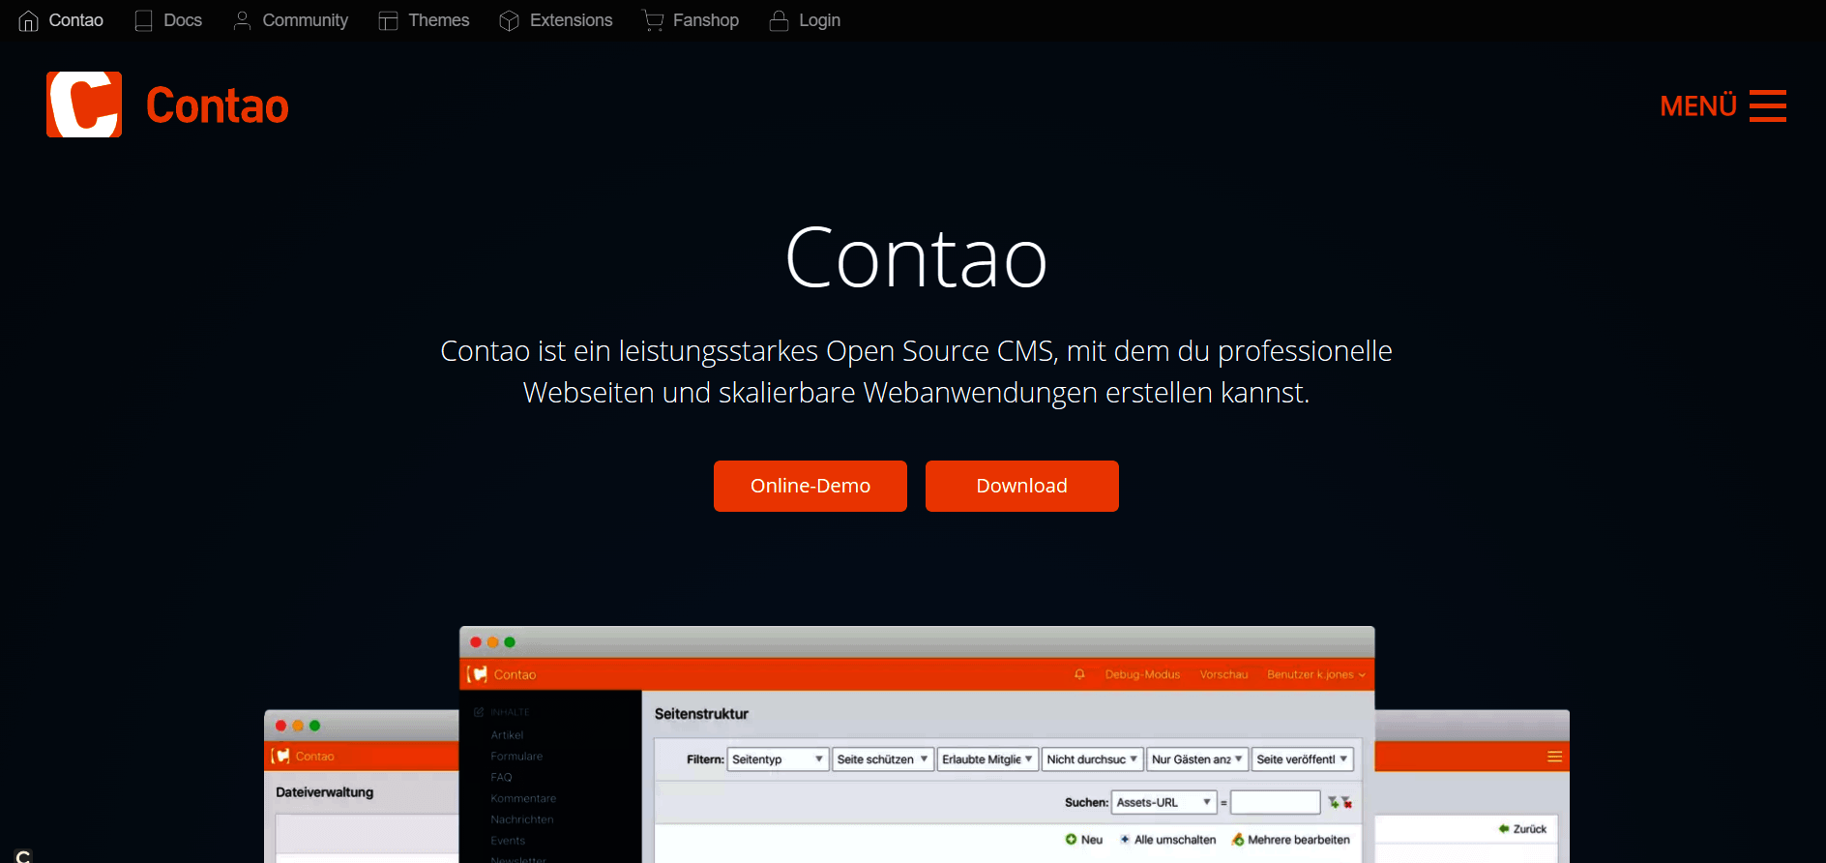The height and width of the screenshot is (863, 1826).
Task: Open the hamburger MENÜ icon
Action: 1767,105
